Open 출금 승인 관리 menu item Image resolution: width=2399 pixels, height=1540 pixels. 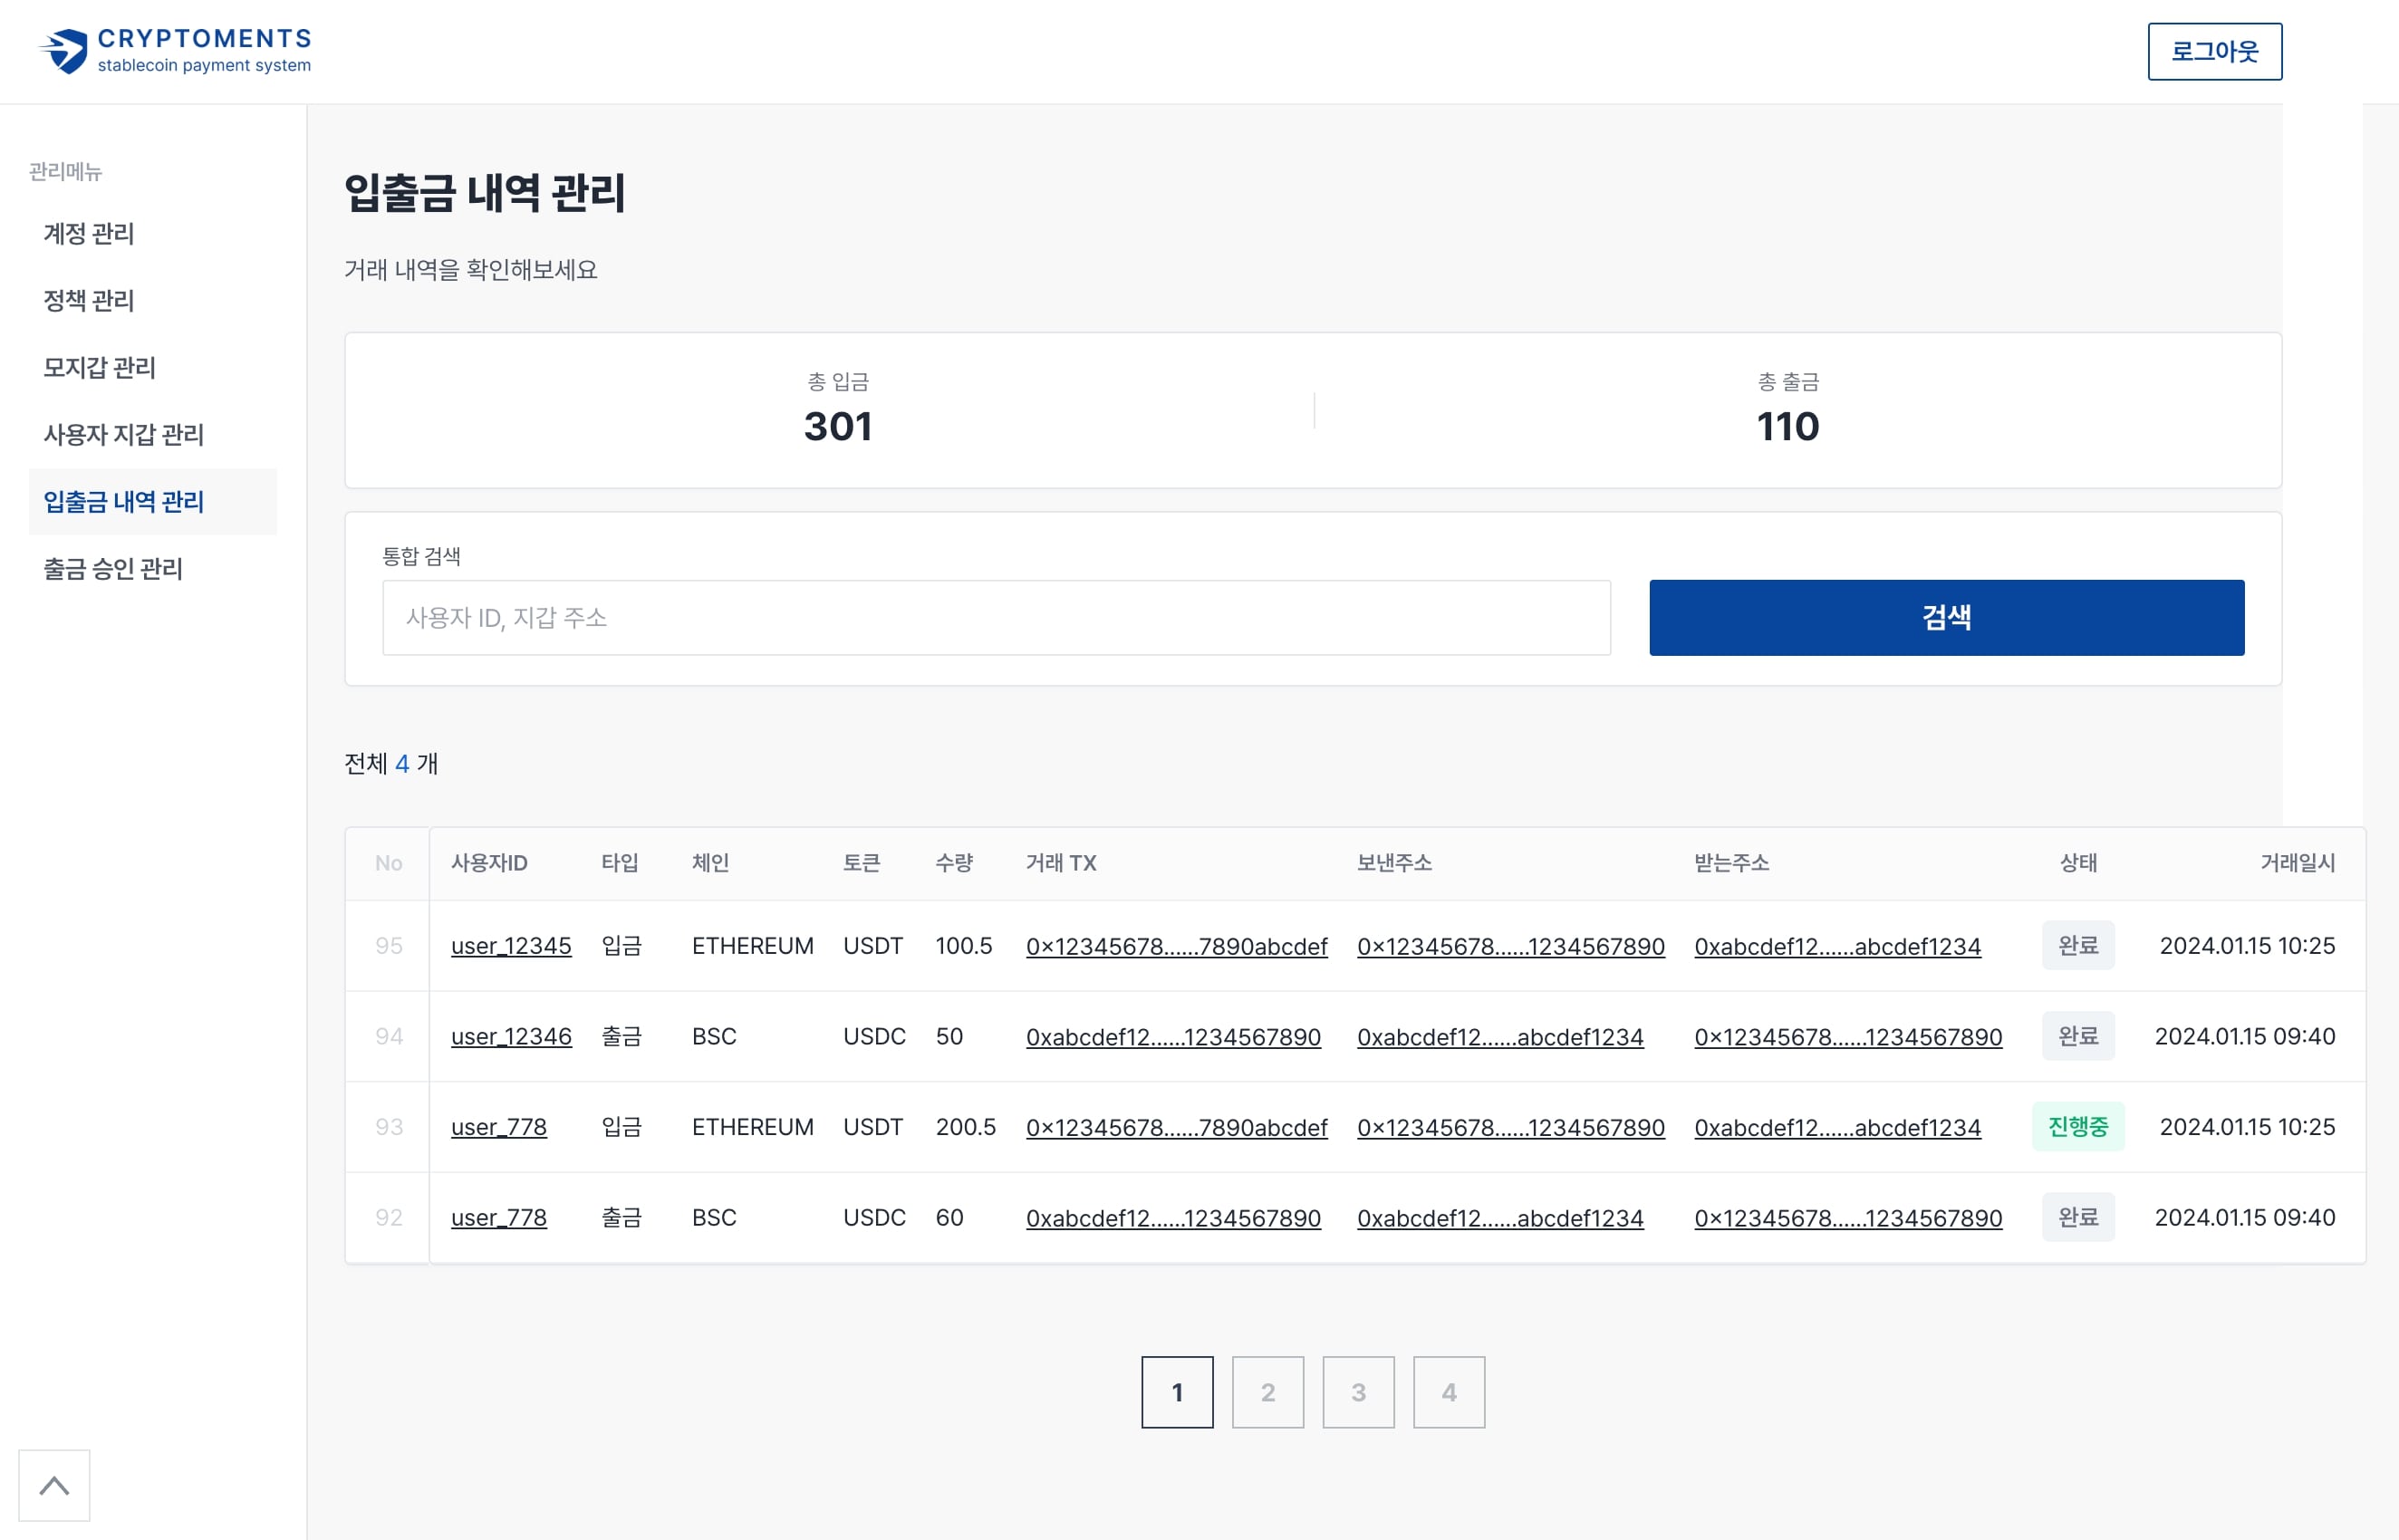112,569
